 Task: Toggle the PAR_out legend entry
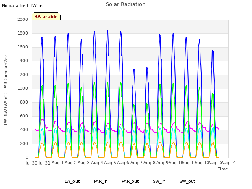tap(126, 181)
